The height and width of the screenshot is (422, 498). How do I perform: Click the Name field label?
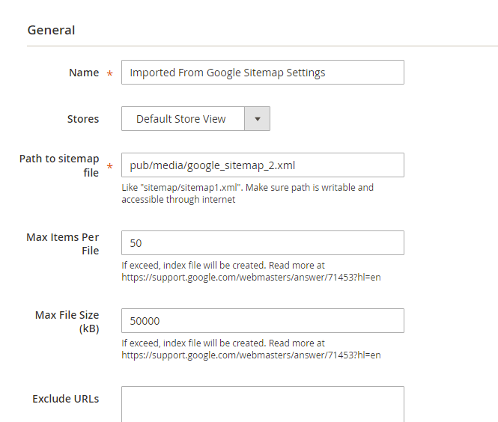pos(84,73)
